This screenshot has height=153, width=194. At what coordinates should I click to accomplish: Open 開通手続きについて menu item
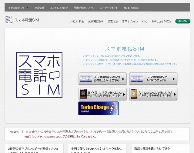point(84,8)
